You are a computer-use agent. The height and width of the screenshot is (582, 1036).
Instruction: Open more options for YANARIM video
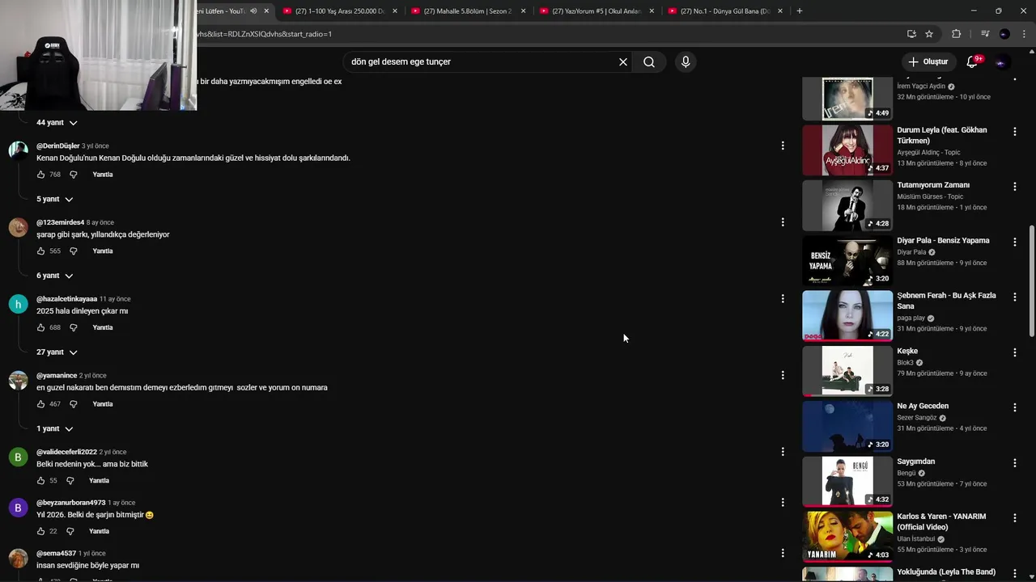click(1014, 518)
